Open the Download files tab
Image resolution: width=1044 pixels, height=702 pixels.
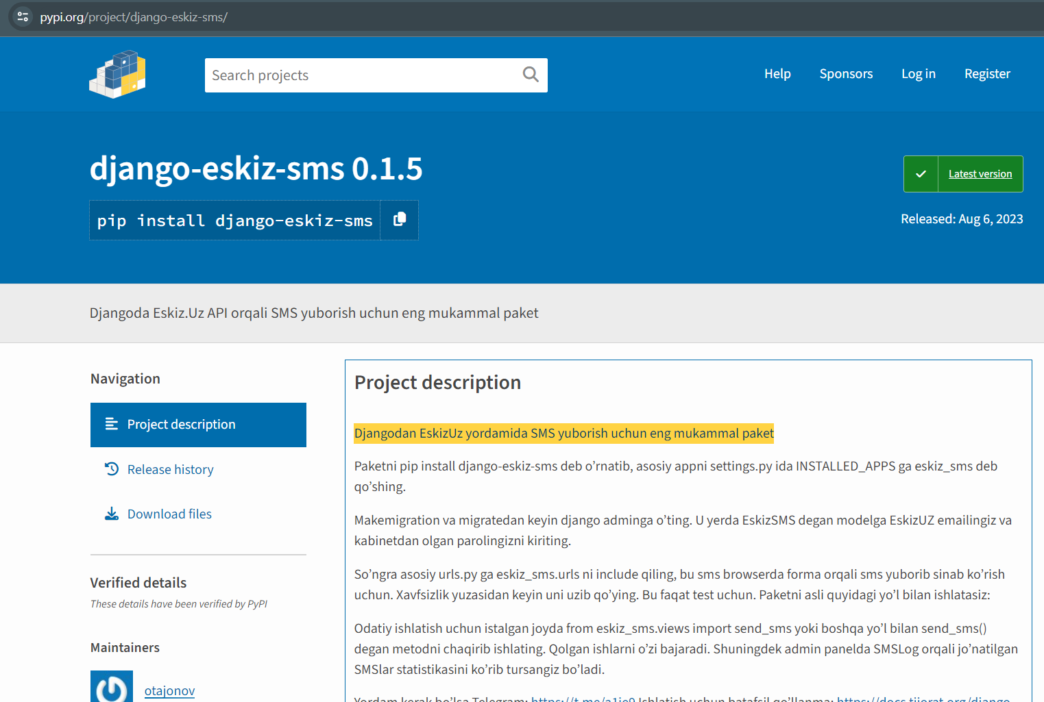[198, 514]
